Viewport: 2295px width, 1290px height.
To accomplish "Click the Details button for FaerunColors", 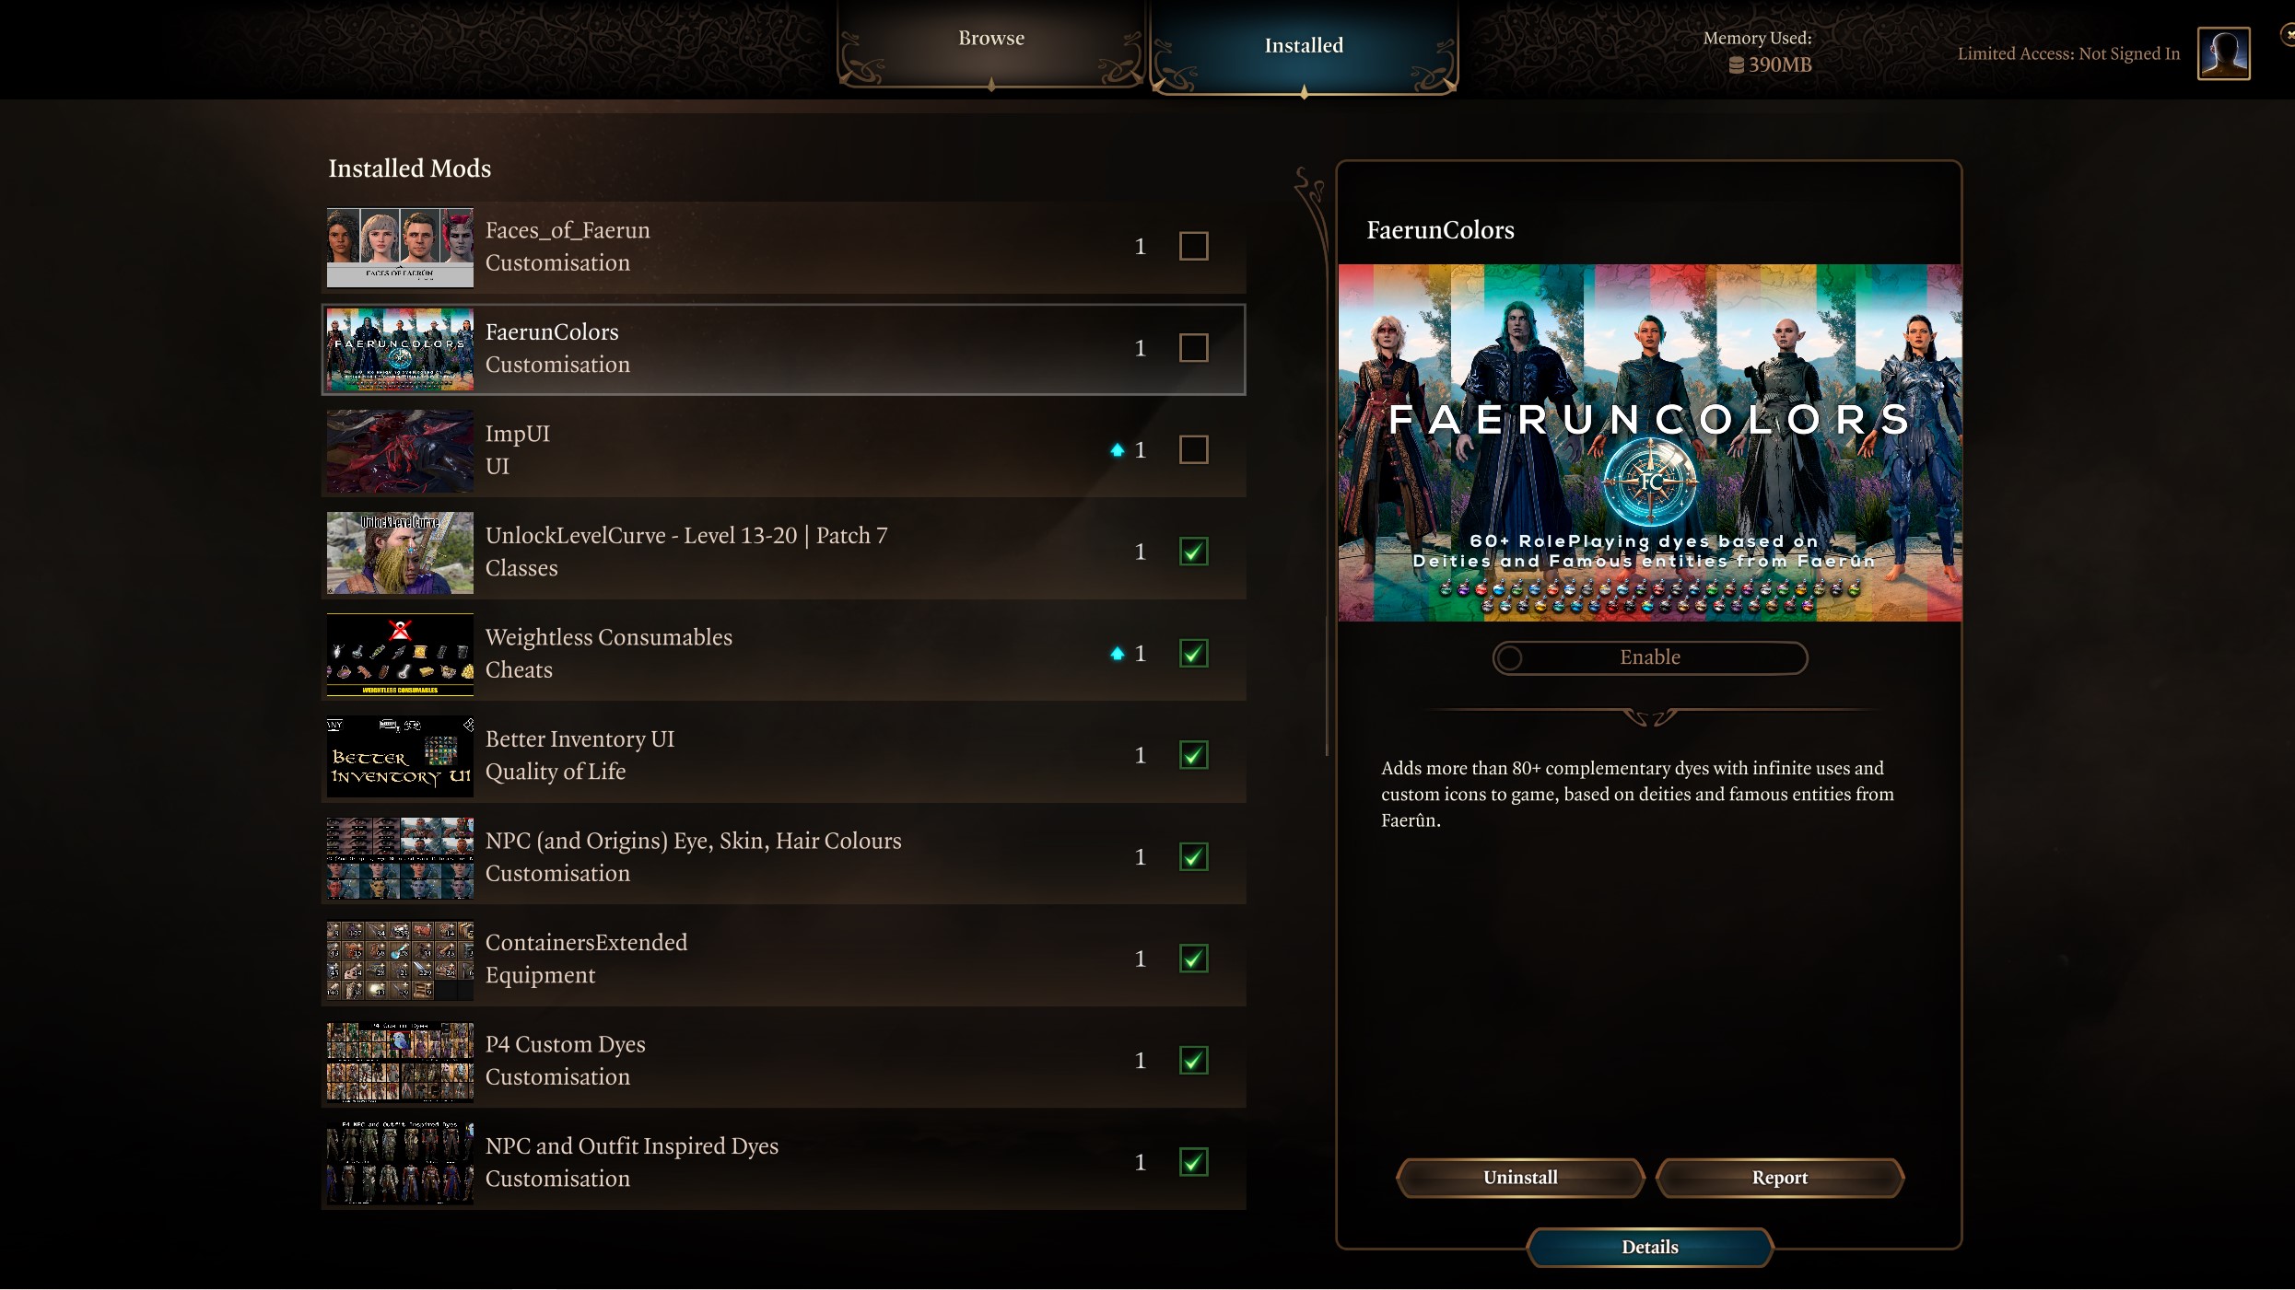I will click(1649, 1246).
